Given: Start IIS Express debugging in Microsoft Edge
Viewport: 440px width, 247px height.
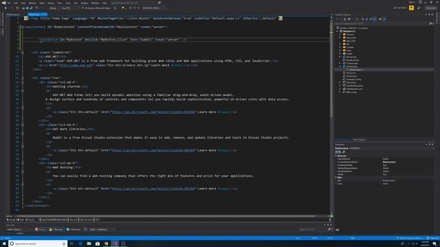Looking at the screenshot, I should point(96,8).
